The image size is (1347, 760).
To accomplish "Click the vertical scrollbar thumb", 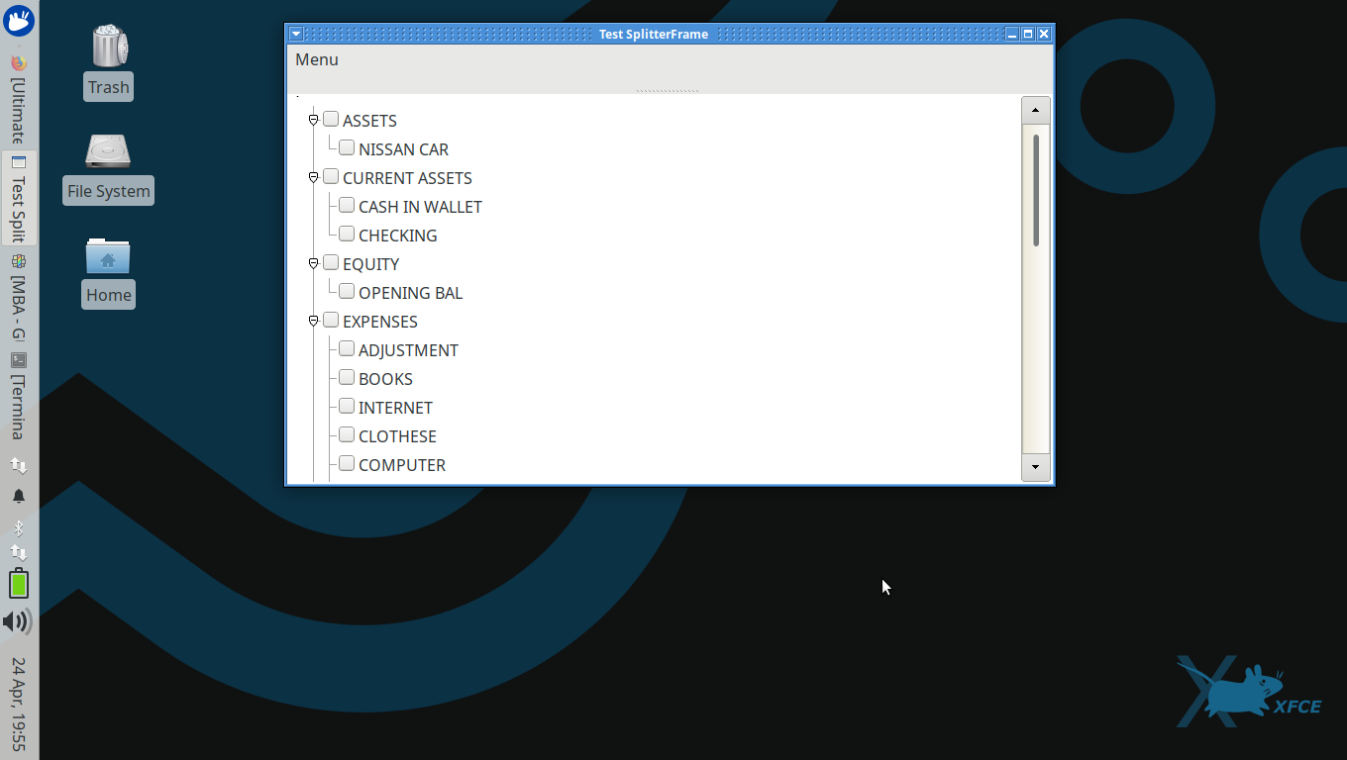I will [1035, 190].
